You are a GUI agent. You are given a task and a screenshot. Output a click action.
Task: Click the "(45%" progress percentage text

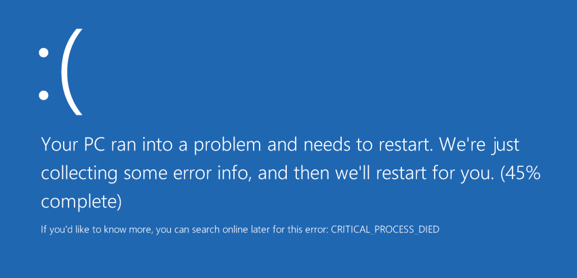pyautogui.click(x=520, y=174)
